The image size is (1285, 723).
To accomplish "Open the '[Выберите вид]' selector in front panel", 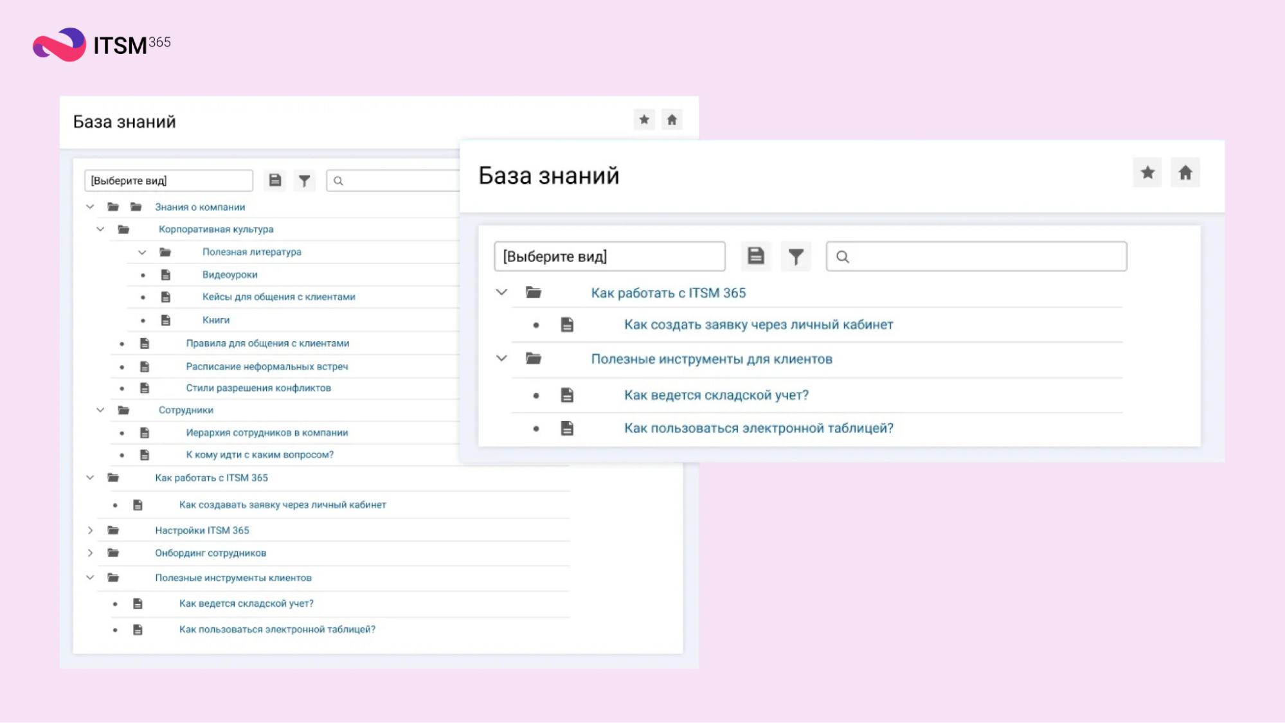I will point(609,256).
